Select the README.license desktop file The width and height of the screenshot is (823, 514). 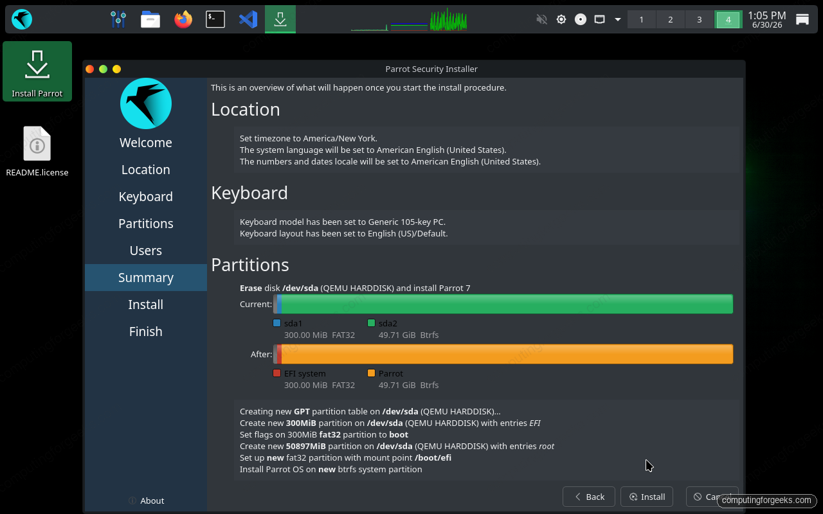[37, 151]
